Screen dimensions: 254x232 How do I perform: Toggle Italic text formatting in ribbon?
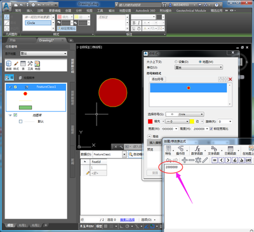tap(139, 23)
